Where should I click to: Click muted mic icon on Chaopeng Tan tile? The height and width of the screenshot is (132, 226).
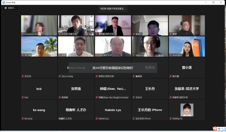(23, 34)
